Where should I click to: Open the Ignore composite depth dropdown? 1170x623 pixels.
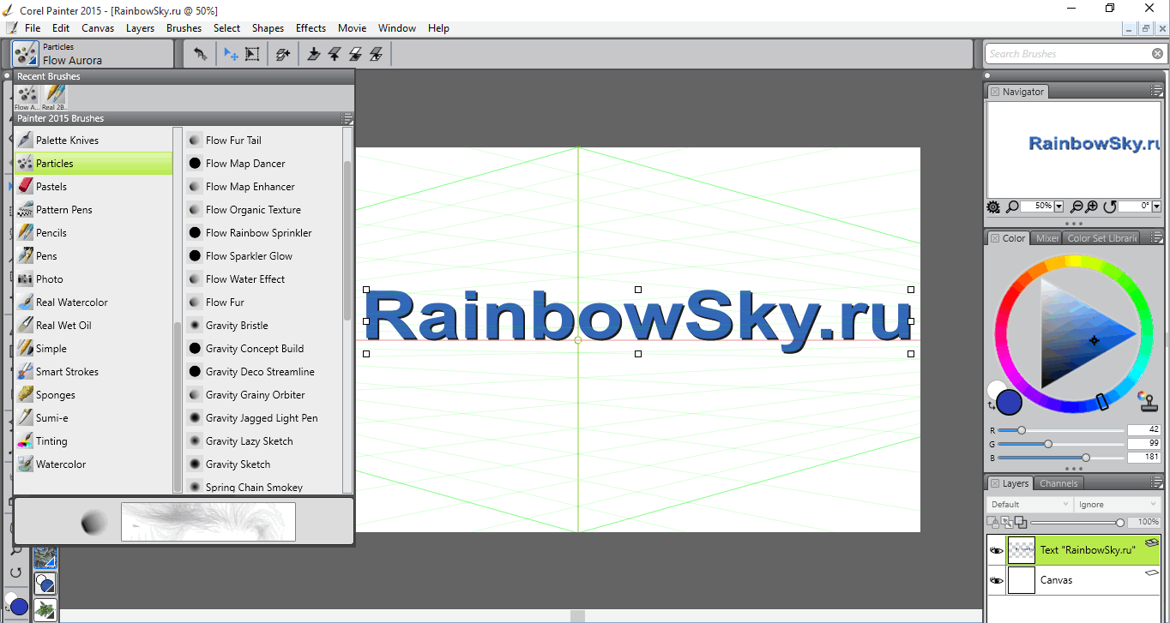click(1118, 504)
